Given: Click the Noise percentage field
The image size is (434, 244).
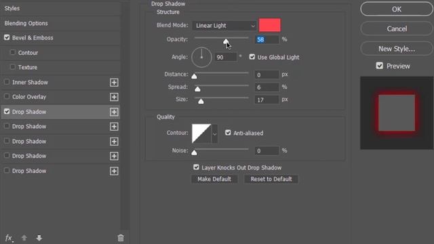Looking at the screenshot, I should click(267, 150).
